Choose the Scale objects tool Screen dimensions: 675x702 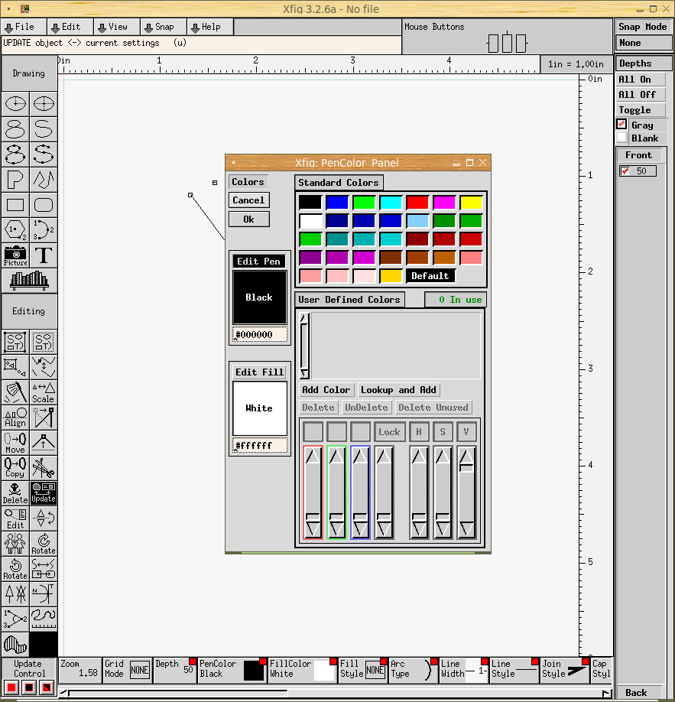point(44,392)
